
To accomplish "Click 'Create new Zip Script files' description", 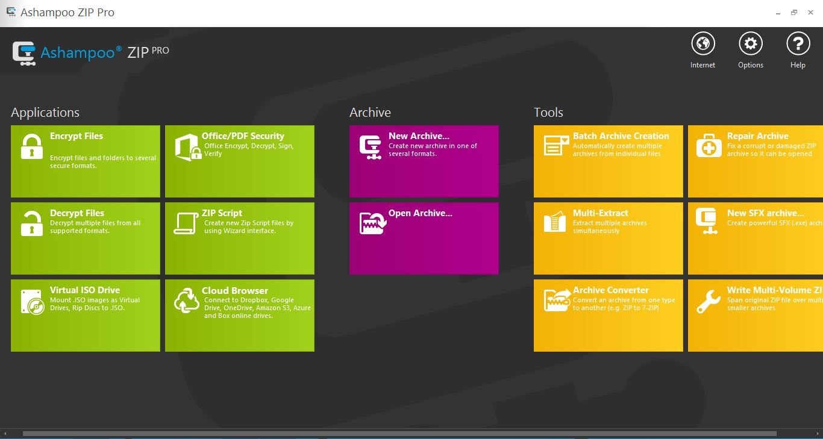I will click(249, 227).
